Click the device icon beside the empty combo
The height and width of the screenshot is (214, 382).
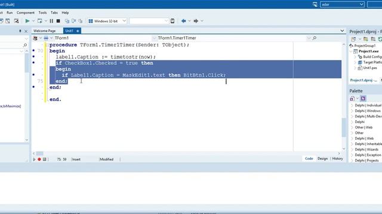point(172,21)
